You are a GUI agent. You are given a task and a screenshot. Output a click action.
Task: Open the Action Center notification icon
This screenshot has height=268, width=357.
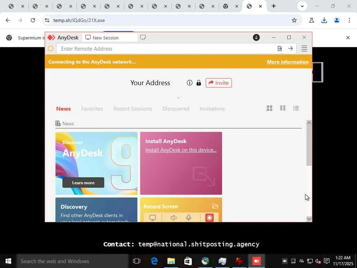click(x=327, y=261)
